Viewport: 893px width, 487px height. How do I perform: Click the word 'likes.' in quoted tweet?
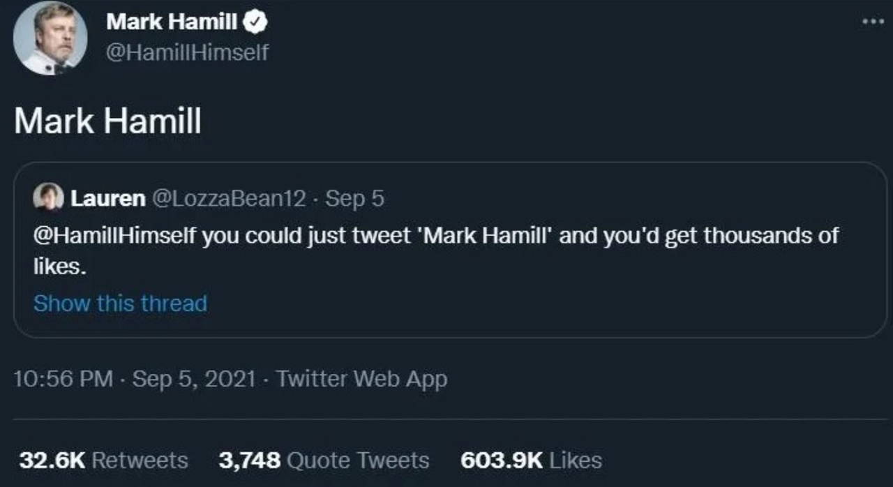point(60,268)
